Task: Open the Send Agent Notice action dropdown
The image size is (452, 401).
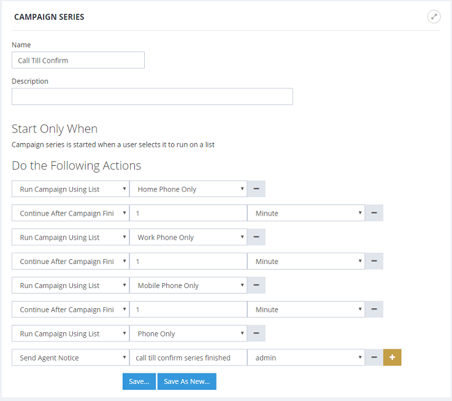Action: (x=70, y=358)
